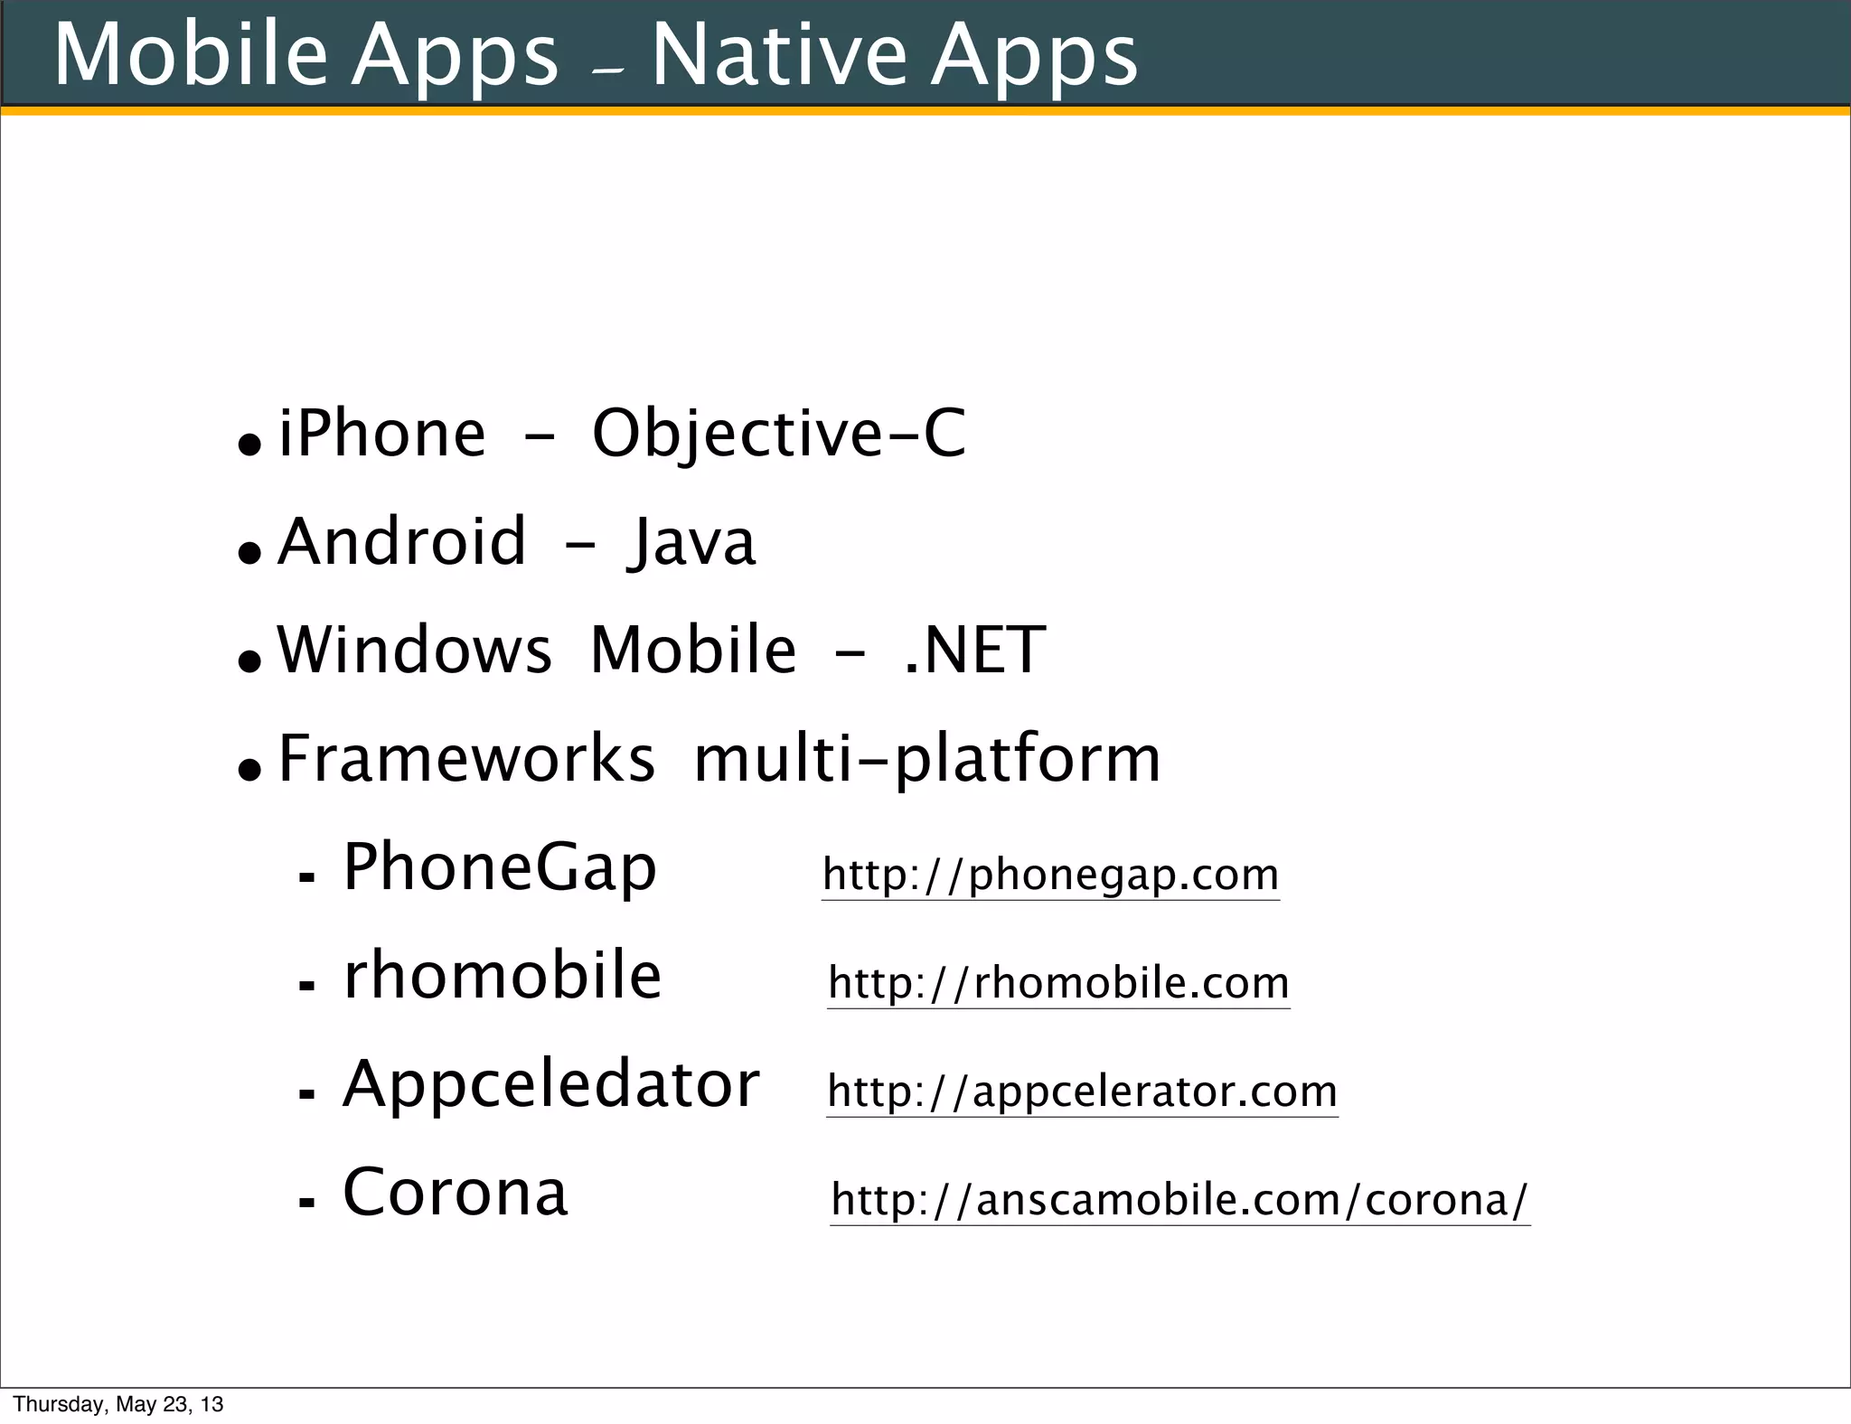Click the 'Thursday, May 23, 13' date footer
The height and width of the screenshot is (1424, 1851).
(x=118, y=1404)
